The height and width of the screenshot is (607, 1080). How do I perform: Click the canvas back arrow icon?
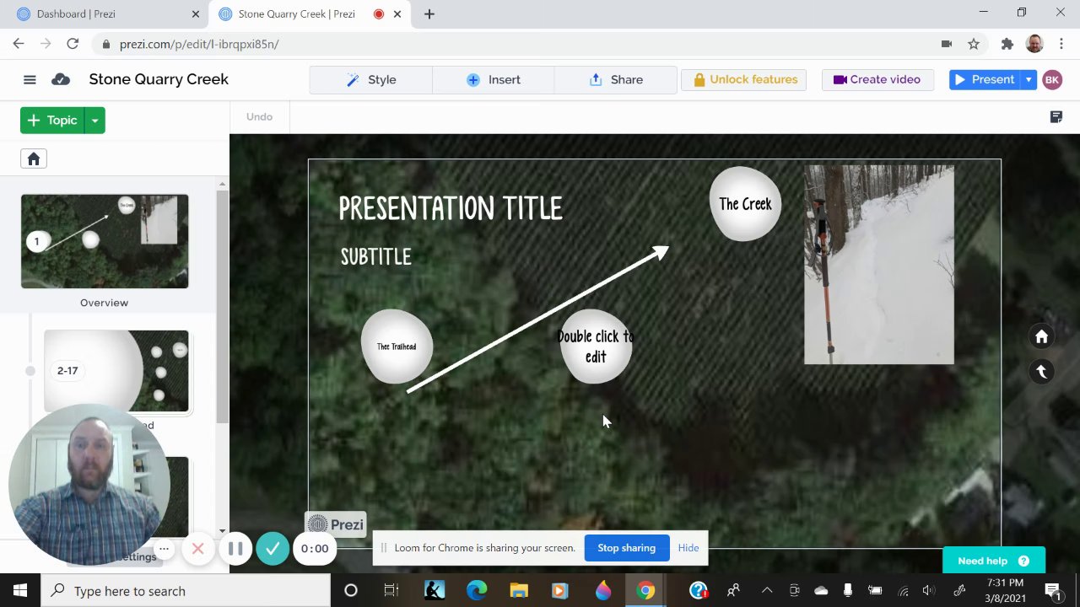click(1041, 372)
